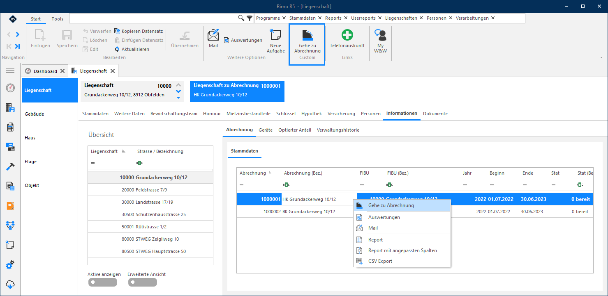Click the cloud download icon in the sidebar
608x296 pixels.
point(10,285)
